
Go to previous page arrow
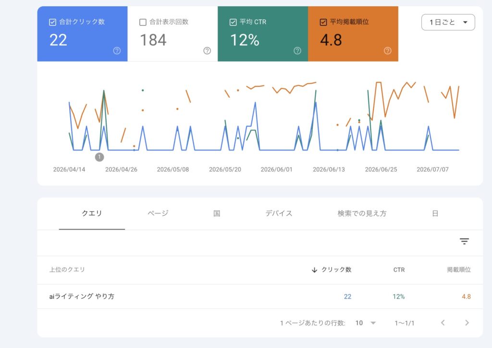tap(443, 323)
